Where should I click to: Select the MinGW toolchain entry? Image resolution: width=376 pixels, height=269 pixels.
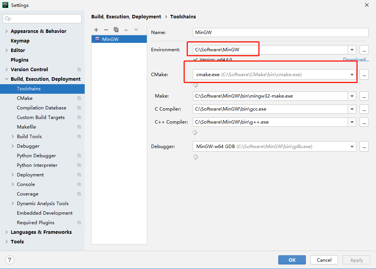pyautogui.click(x=119, y=39)
